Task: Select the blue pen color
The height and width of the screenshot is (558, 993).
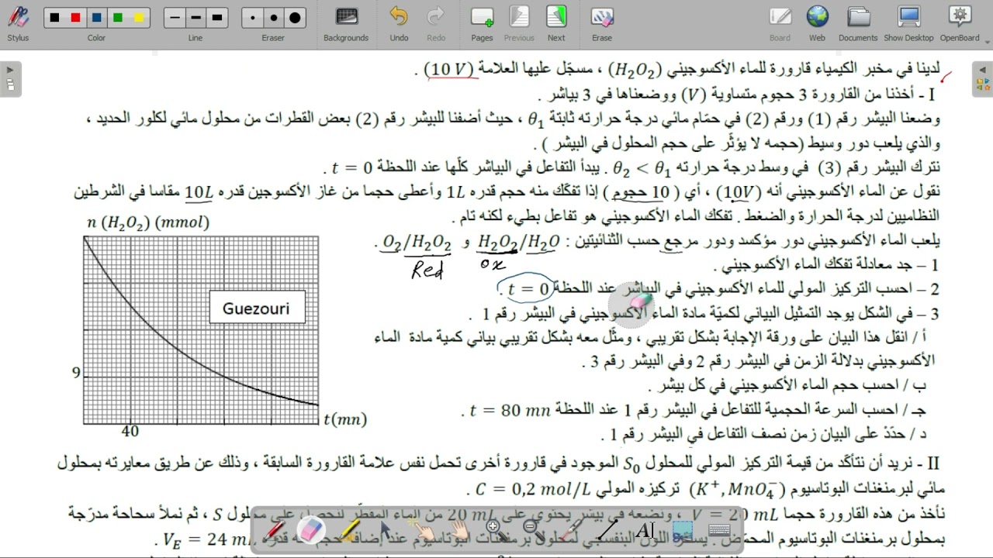Action: pyautogui.click(x=97, y=17)
